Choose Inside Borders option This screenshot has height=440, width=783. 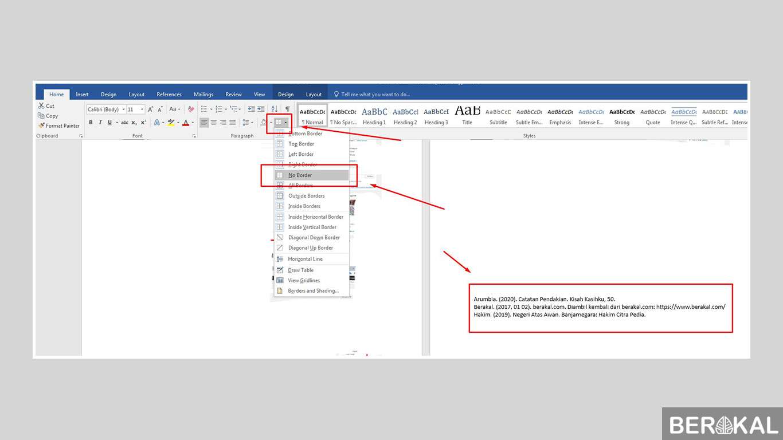pos(311,206)
